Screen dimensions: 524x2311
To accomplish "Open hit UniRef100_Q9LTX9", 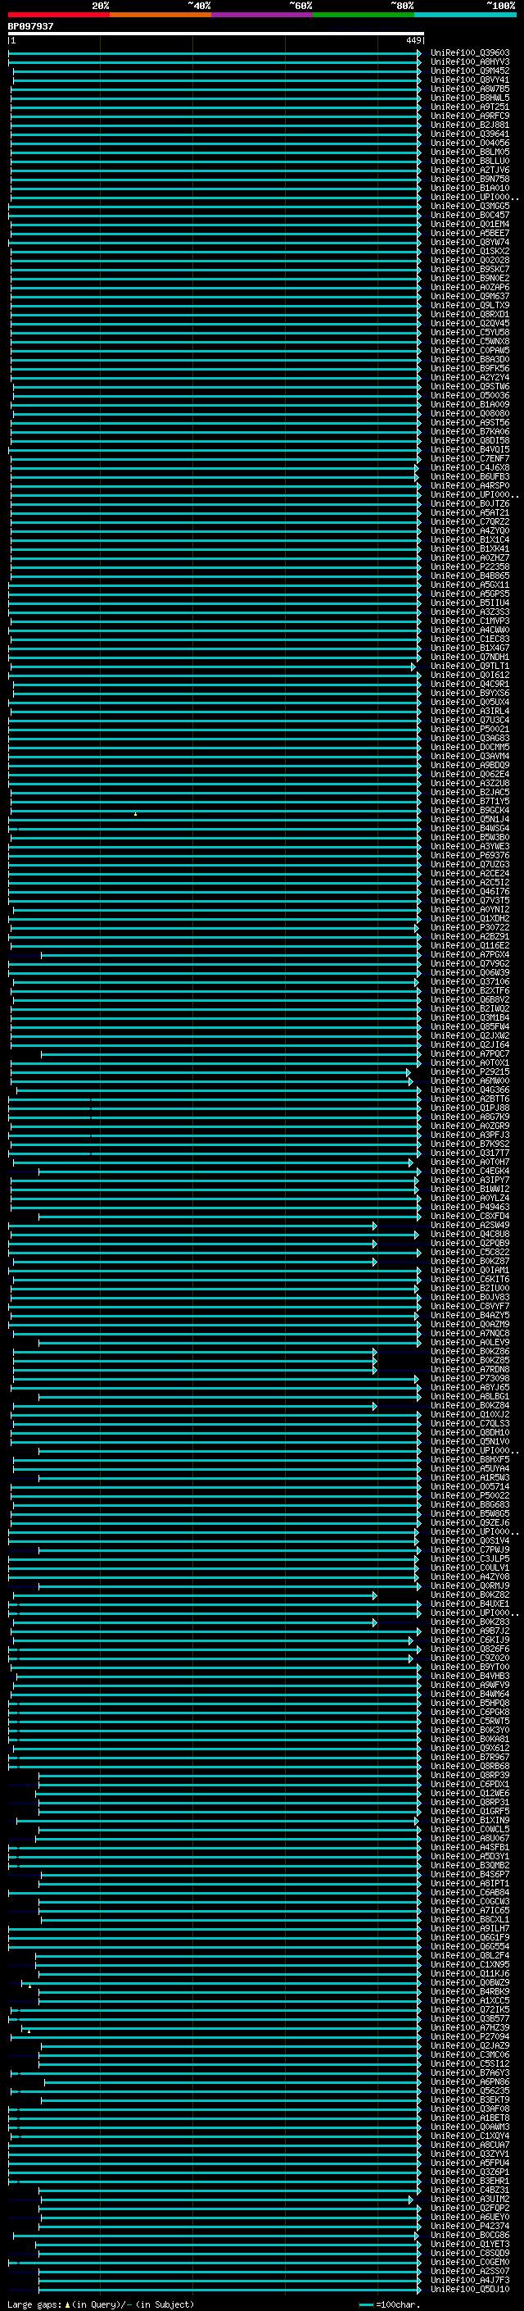I will (x=470, y=305).
